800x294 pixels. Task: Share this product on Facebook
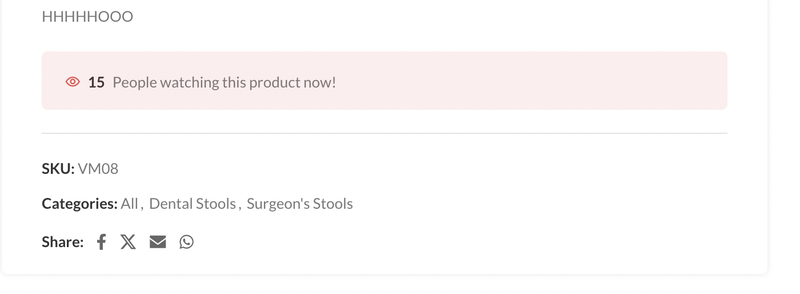(101, 242)
